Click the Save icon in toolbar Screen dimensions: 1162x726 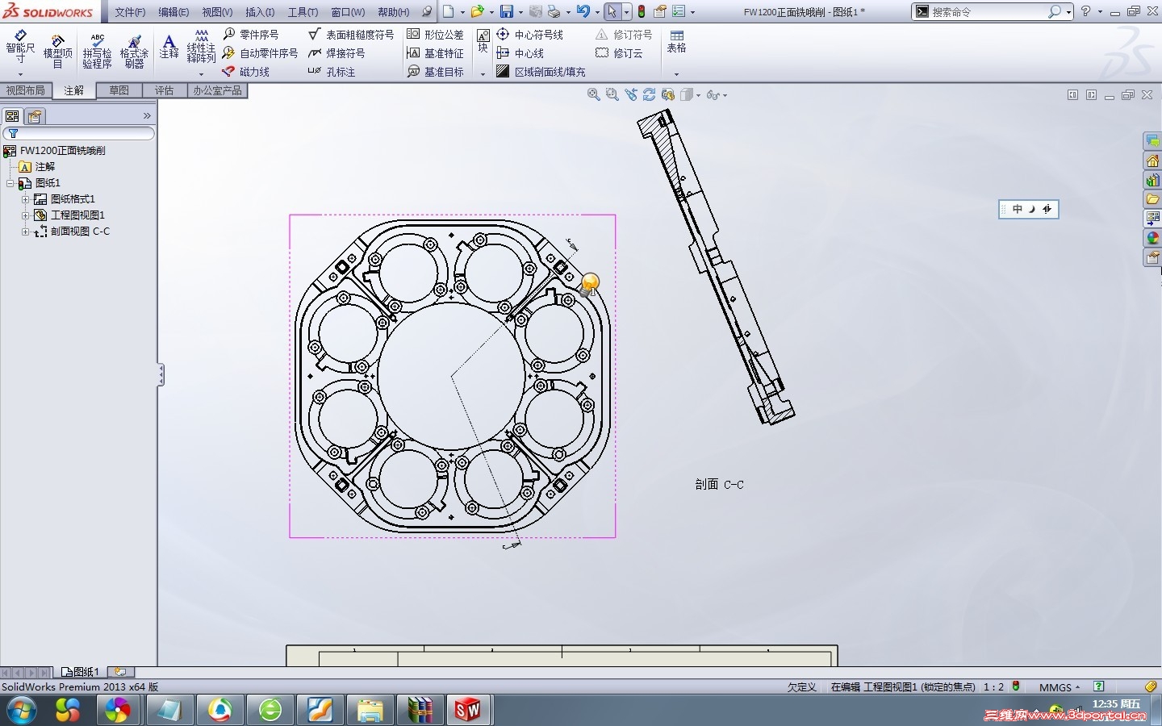507,11
